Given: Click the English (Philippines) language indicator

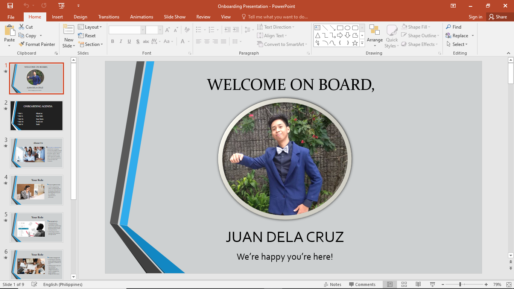Looking at the screenshot, I should click(x=63, y=284).
